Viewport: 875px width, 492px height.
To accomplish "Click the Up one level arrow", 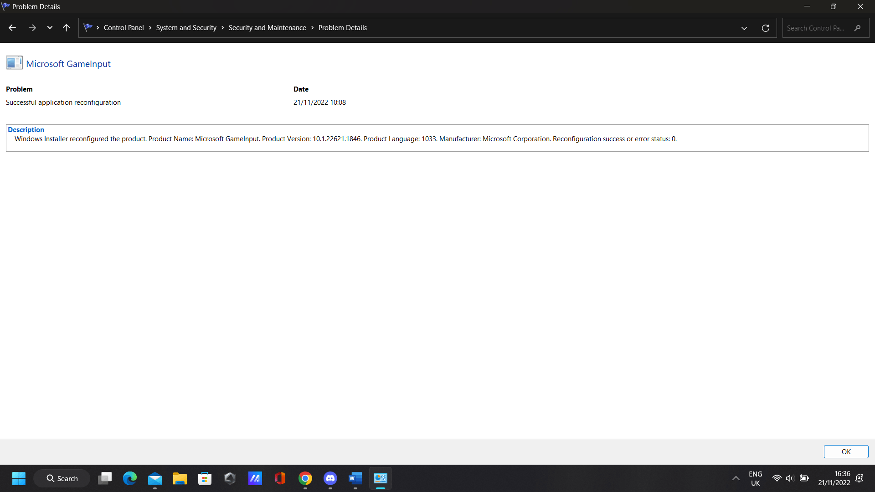I will point(66,28).
